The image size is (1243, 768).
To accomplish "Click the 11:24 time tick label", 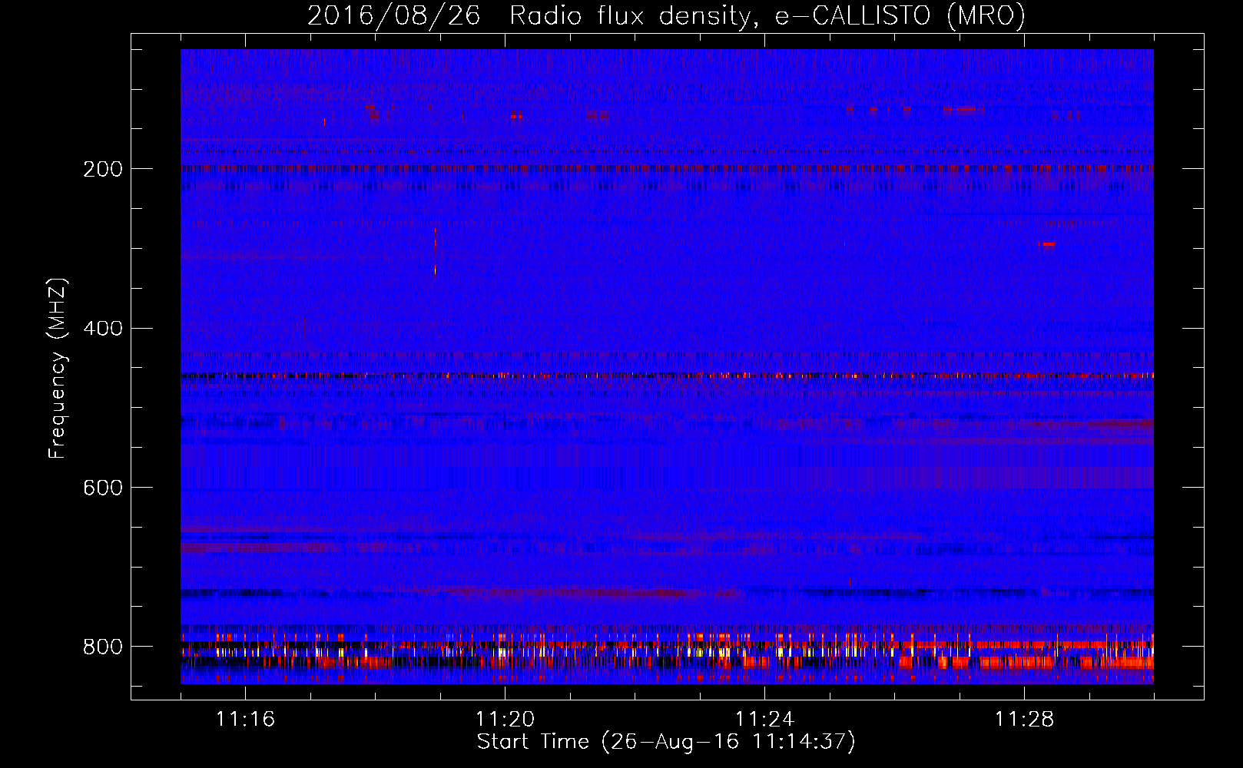I will [764, 719].
